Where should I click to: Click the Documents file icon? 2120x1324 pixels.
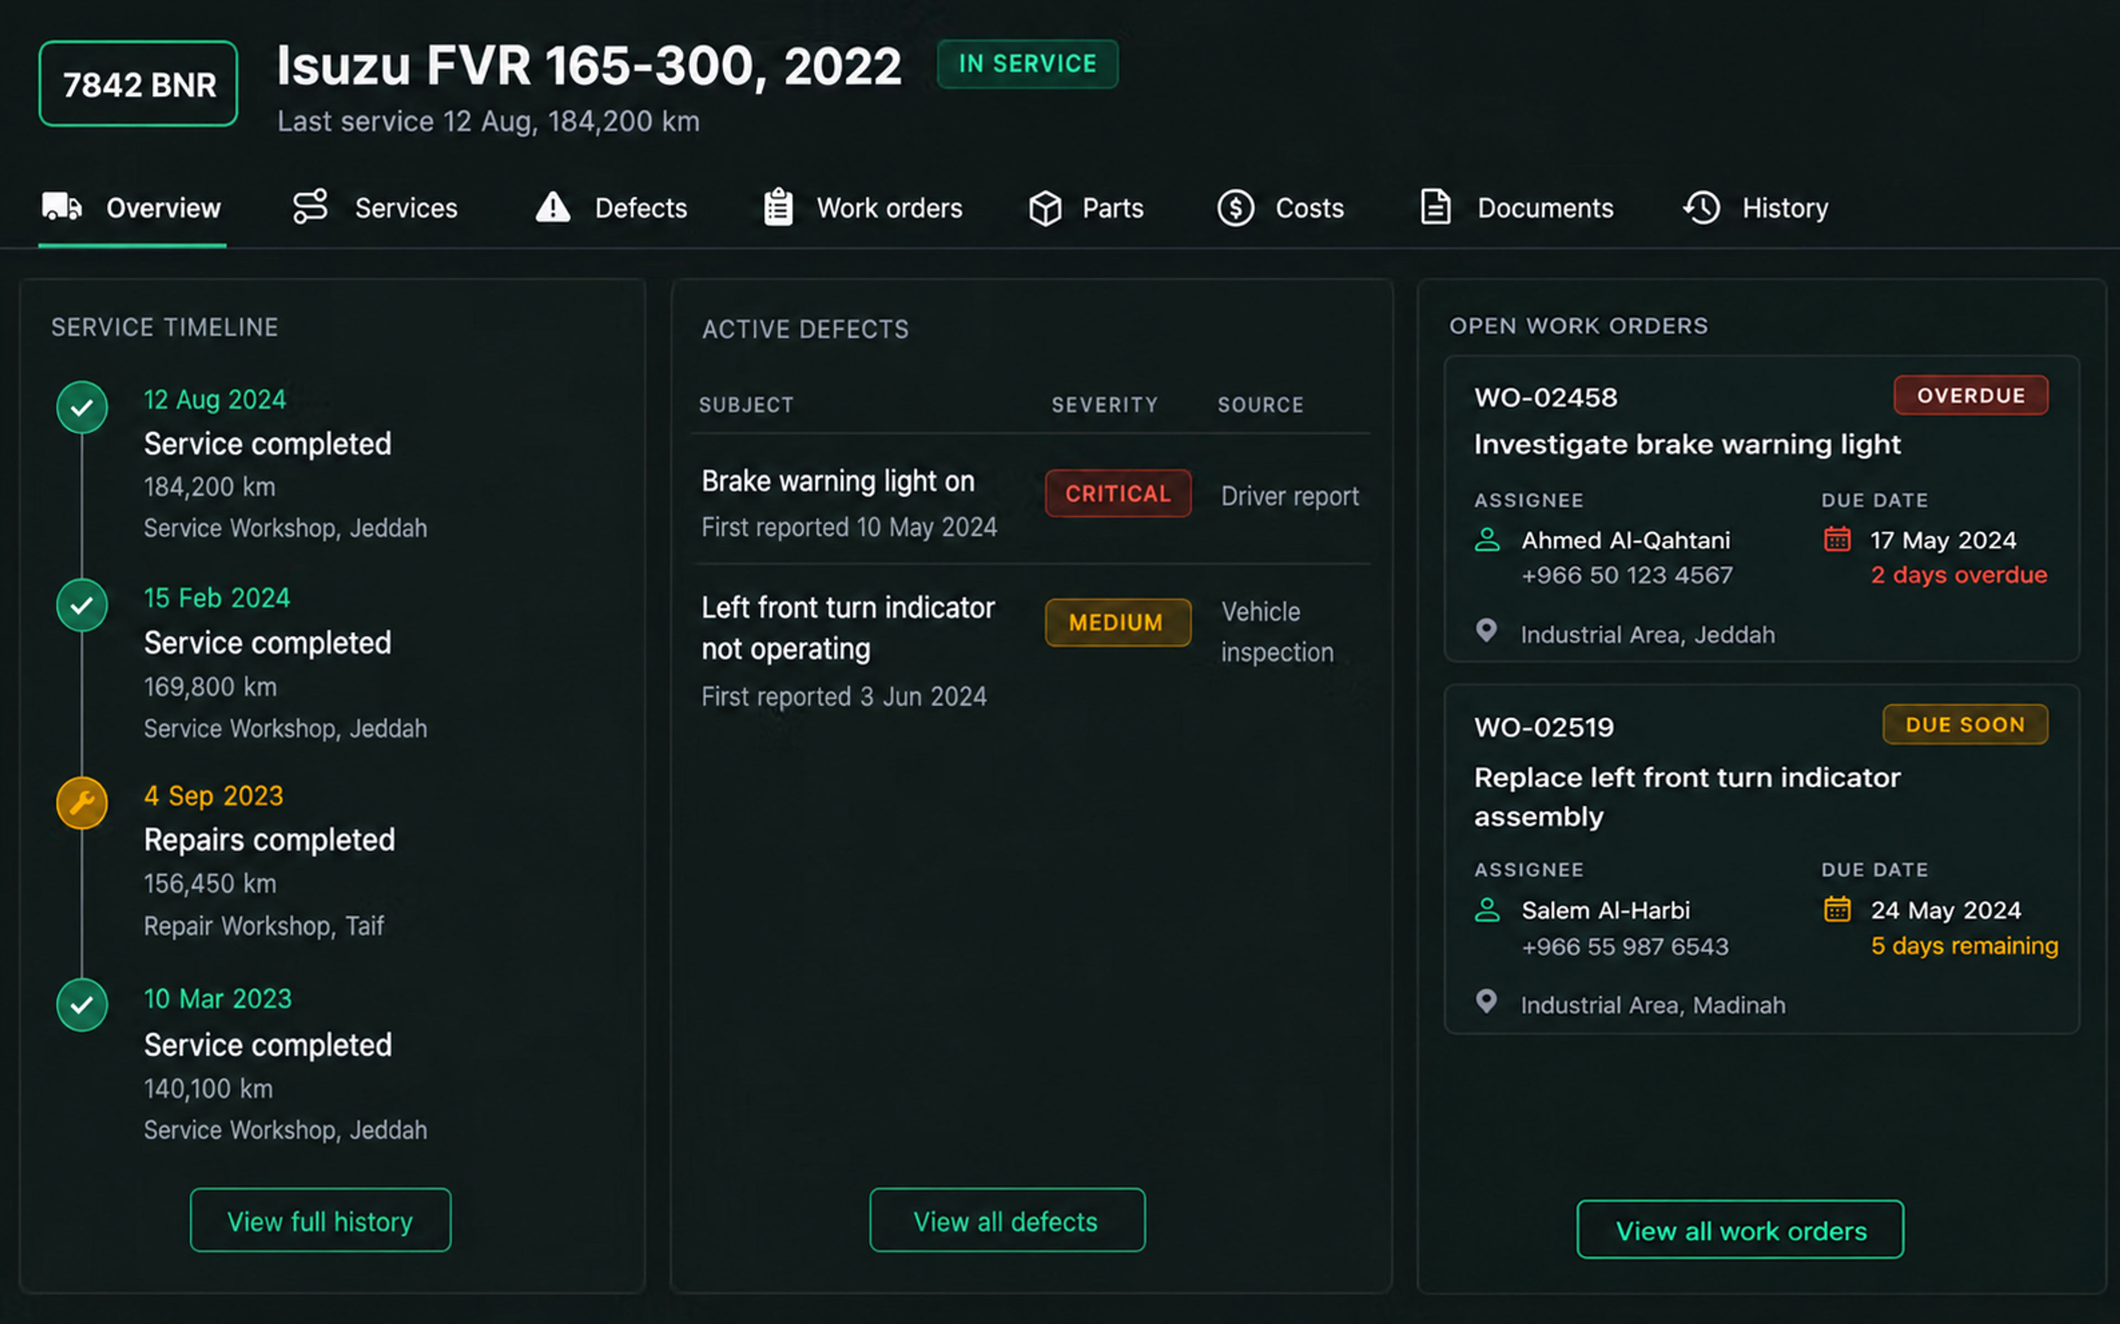1435,208
